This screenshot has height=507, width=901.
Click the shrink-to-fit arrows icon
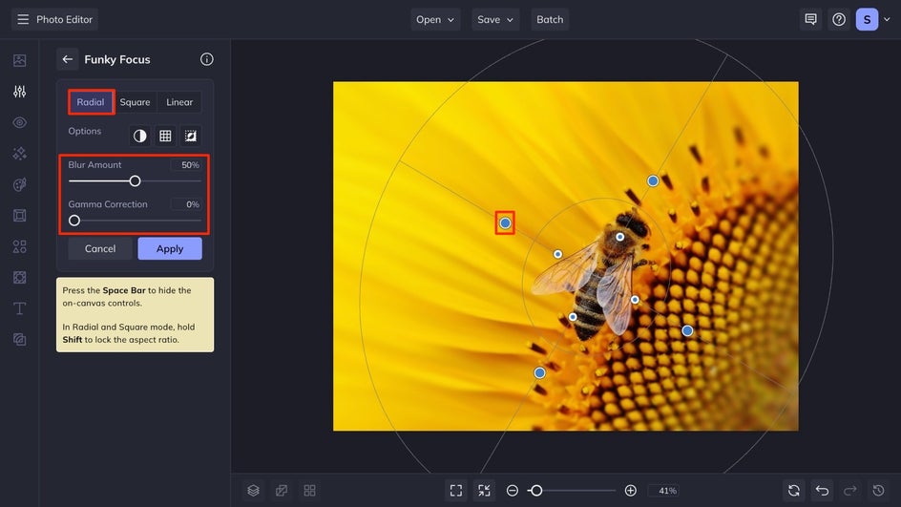tap(485, 491)
